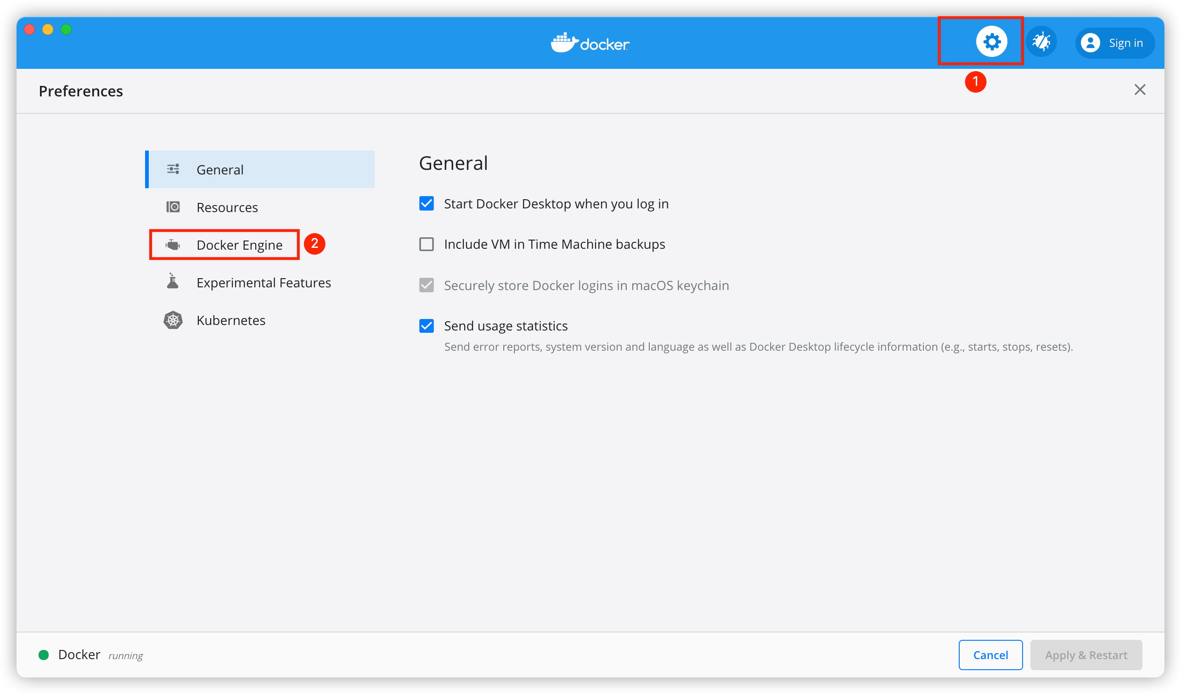This screenshot has width=1181, height=694.
Task: Uncheck Start Docker Desktop when you log in
Action: 427,203
